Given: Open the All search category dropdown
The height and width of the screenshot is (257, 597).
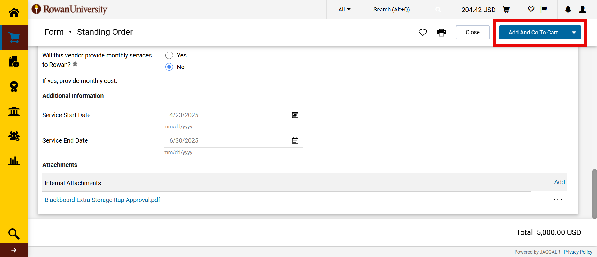Looking at the screenshot, I should tap(345, 10).
